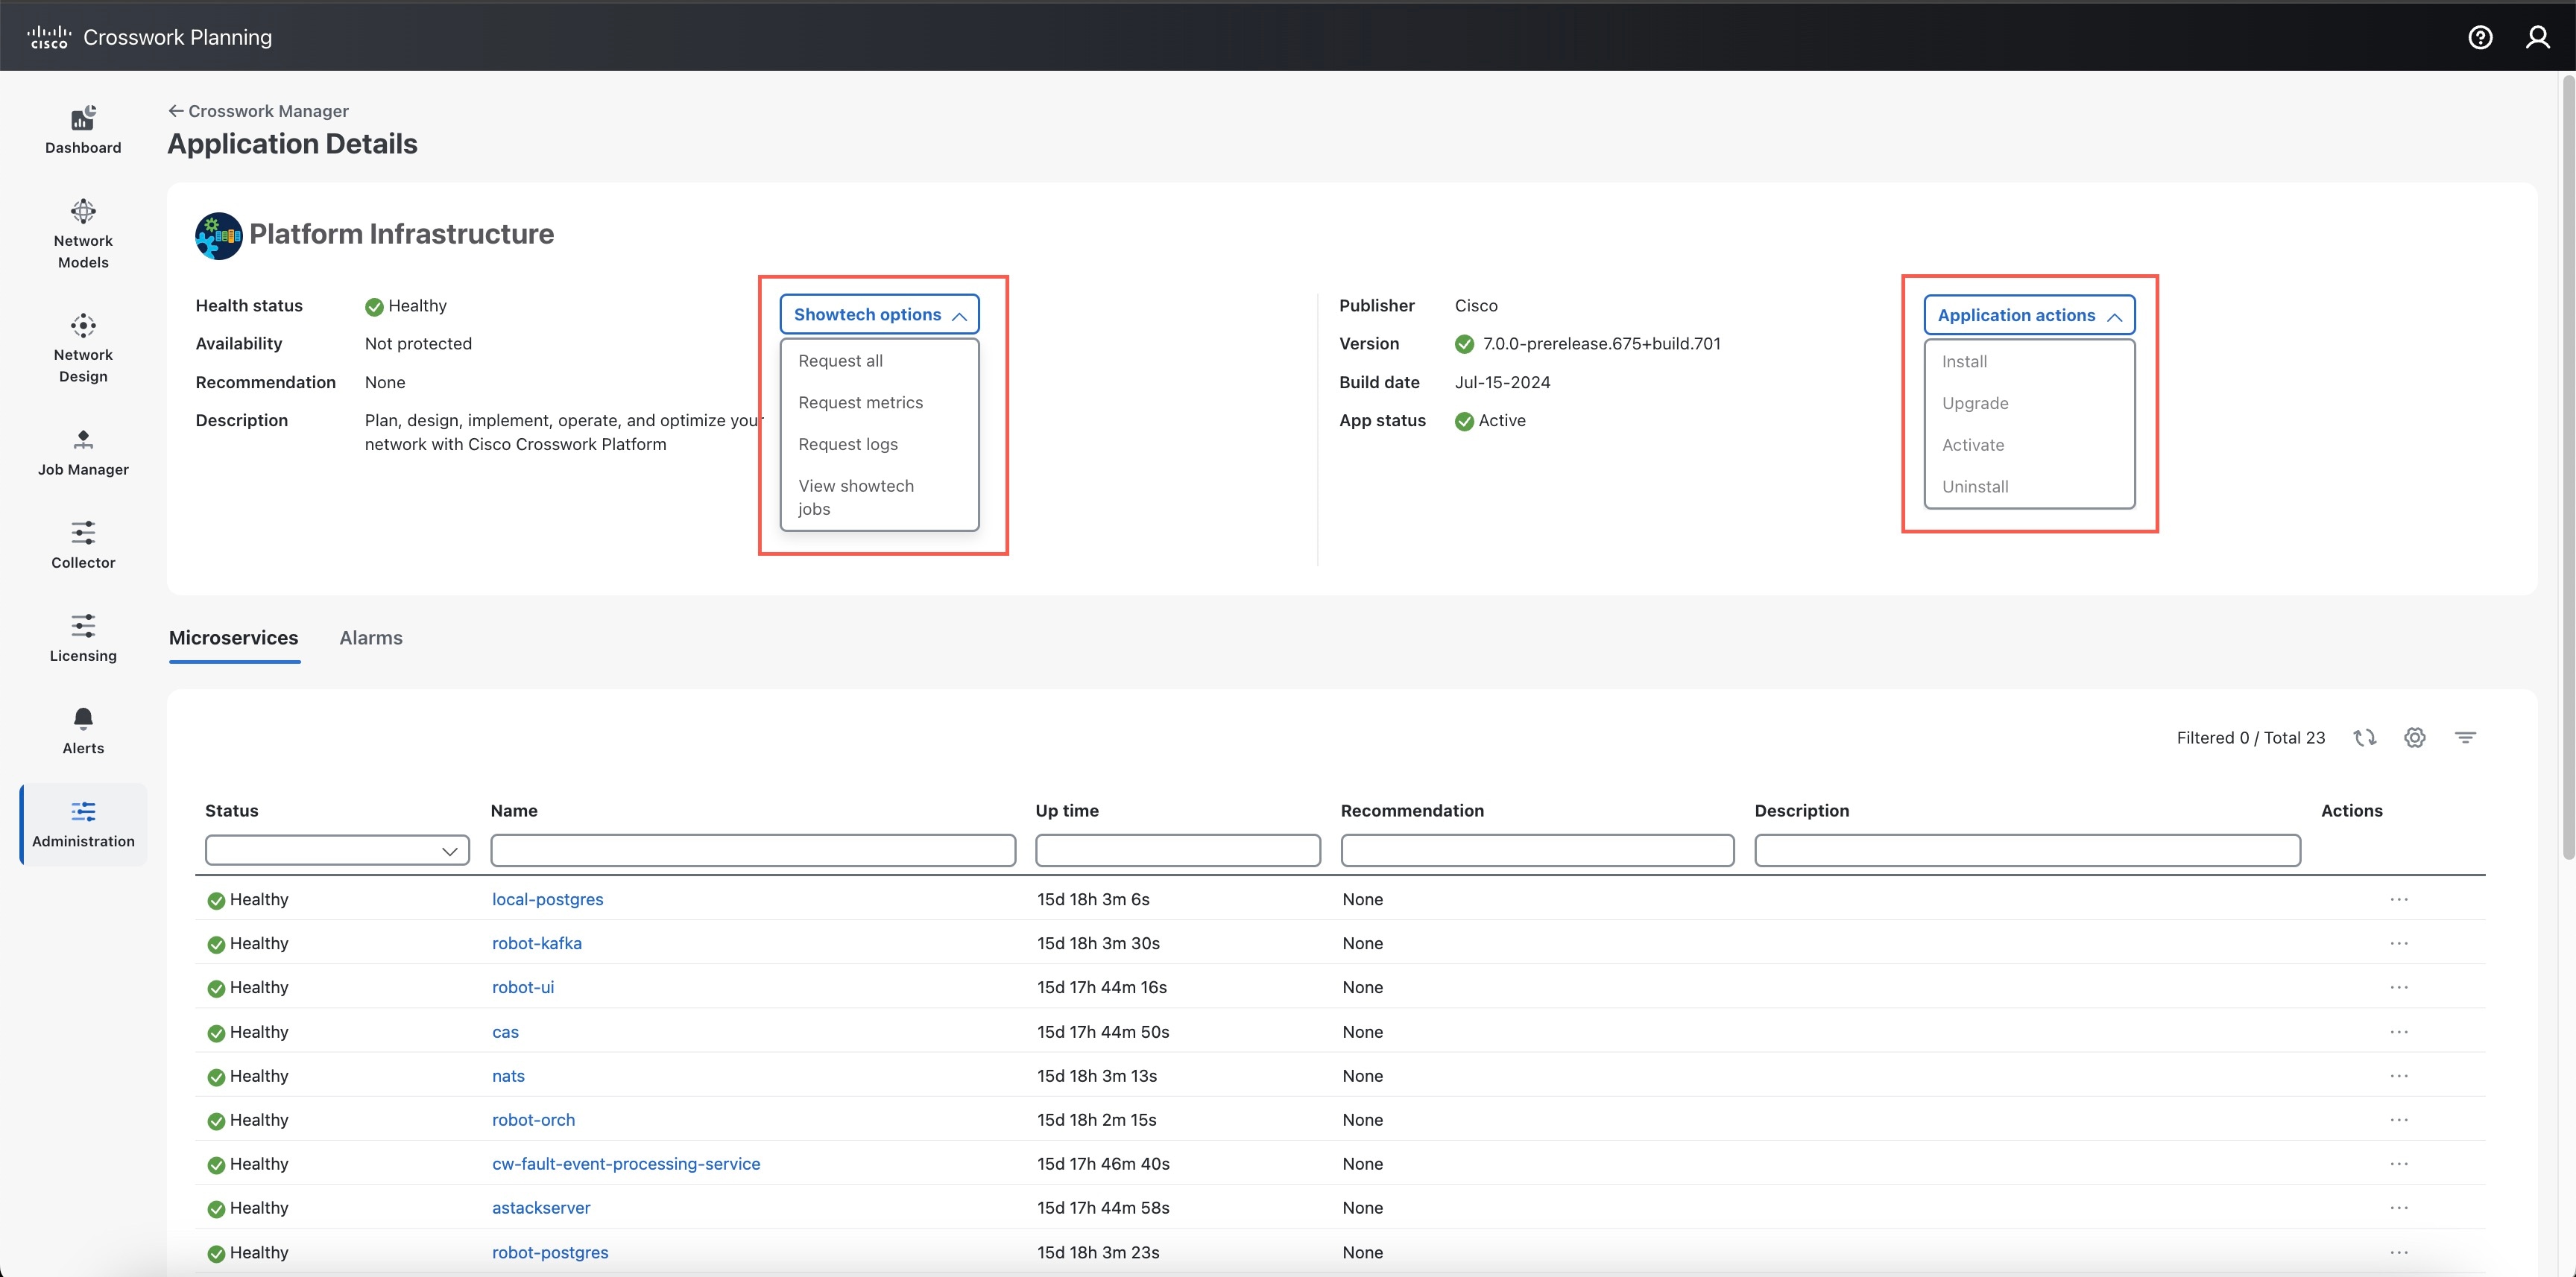Open Job Manager in sidebar
The width and height of the screenshot is (2576, 1277).
tap(83, 453)
